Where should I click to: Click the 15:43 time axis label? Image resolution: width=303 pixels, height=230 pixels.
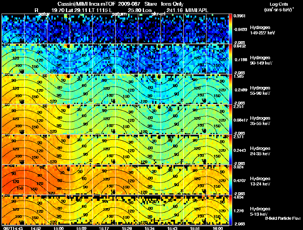tap(172, 228)
